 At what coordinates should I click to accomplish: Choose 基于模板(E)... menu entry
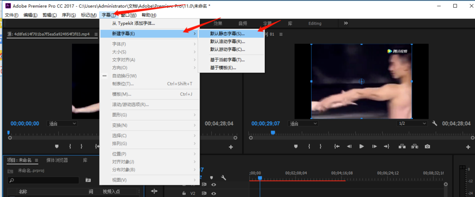pos(223,68)
